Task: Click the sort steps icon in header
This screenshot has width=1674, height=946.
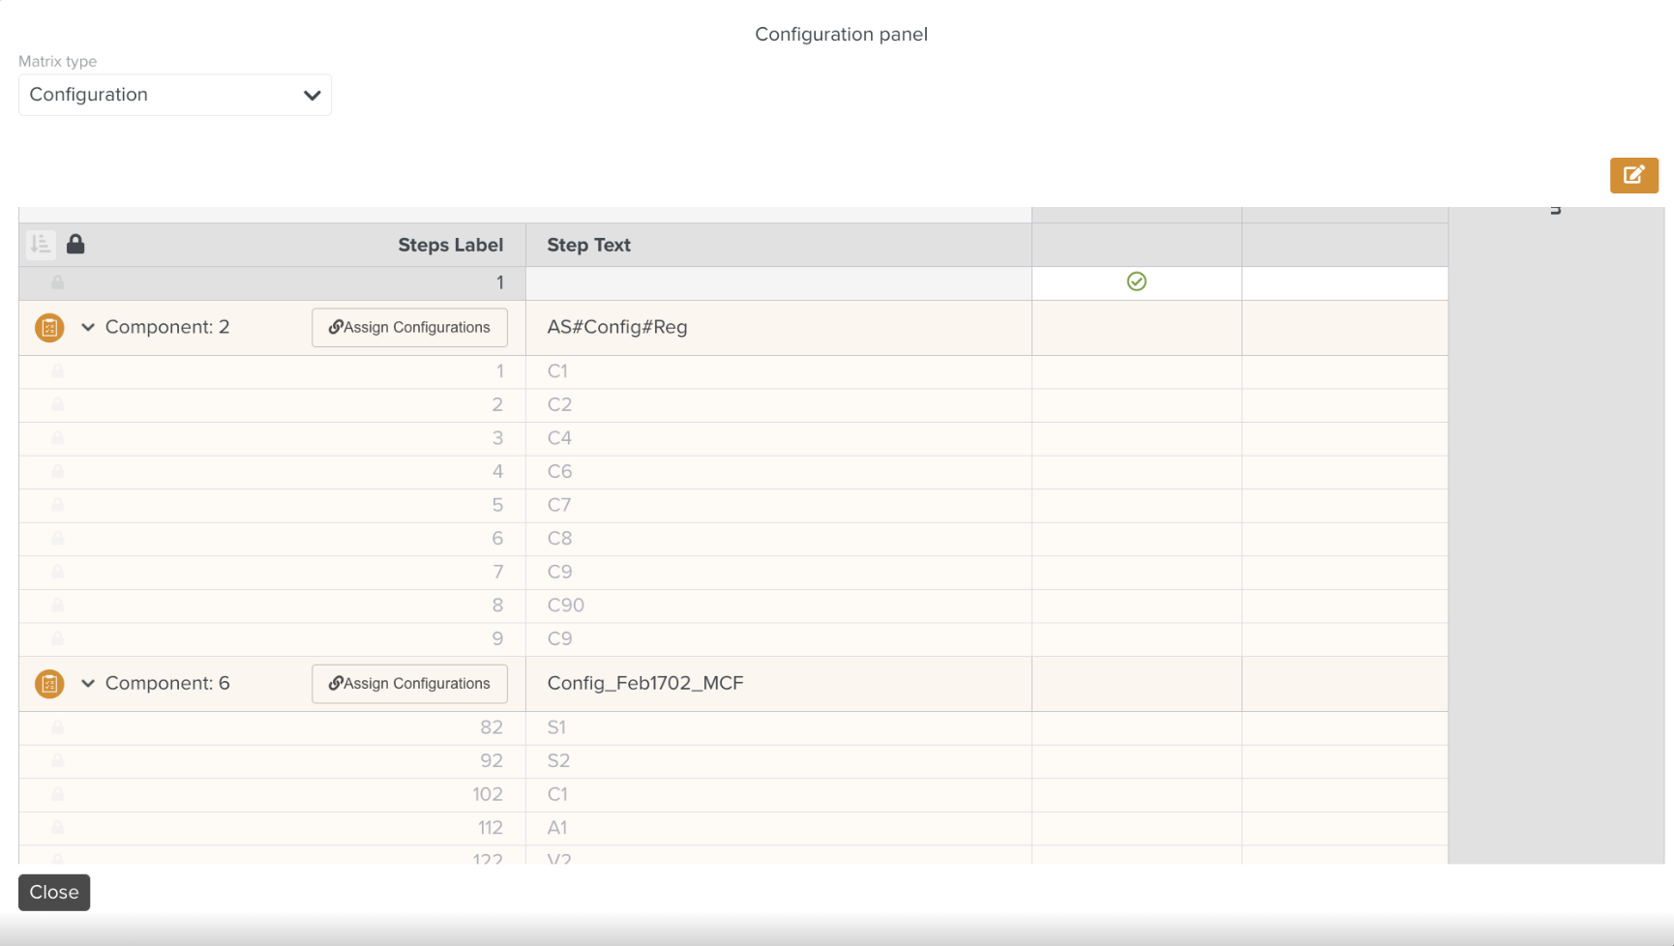Action: pos(41,245)
